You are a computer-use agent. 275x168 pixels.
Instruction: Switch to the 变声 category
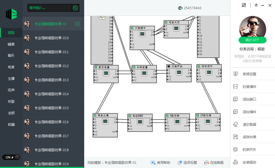coord(11,90)
